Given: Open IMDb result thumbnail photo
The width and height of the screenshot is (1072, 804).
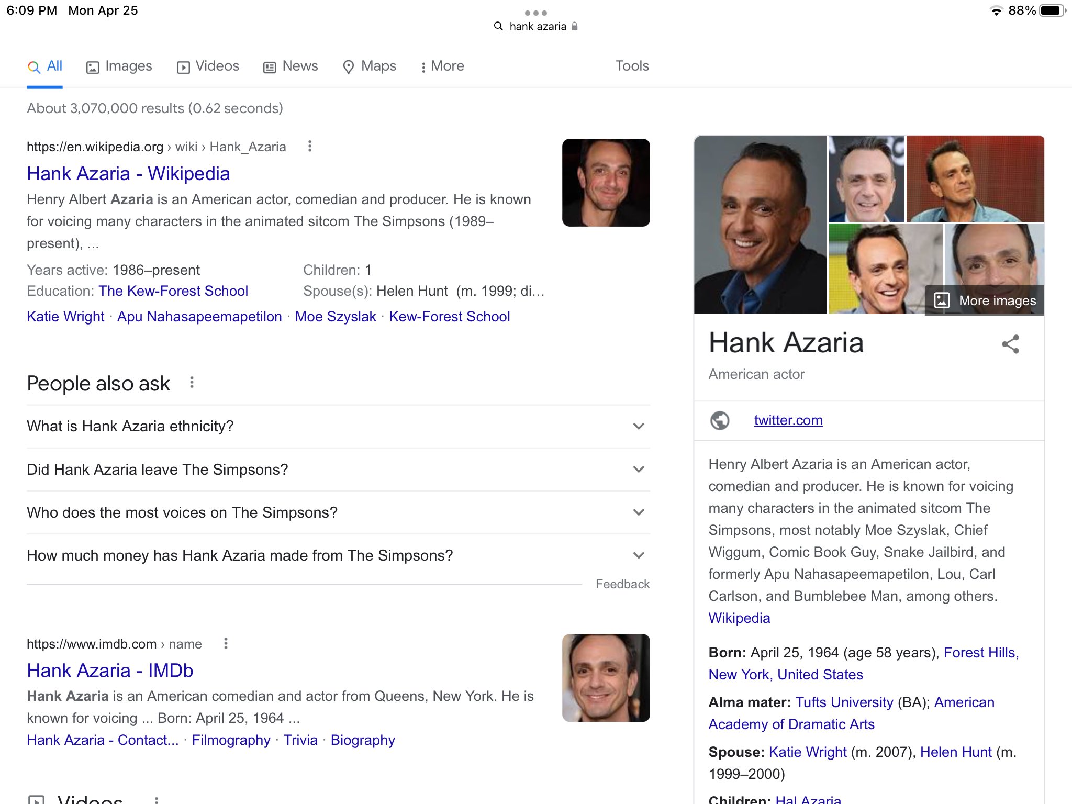Looking at the screenshot, I should coord(606,678).
